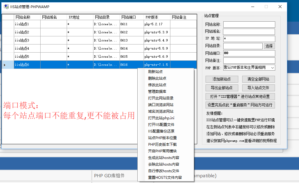
Task: Click the 网站端口 field showing 80
Action: [x=249, y=53]
